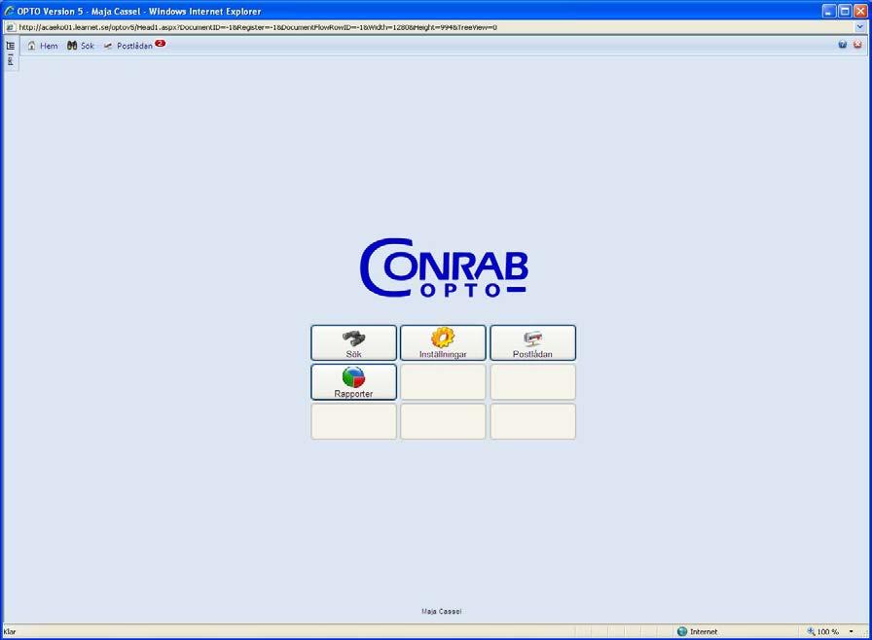This screenshot has width=872, height=640.
Task: Expand the zoom level dropdown arrow
Action: [851, 631]
